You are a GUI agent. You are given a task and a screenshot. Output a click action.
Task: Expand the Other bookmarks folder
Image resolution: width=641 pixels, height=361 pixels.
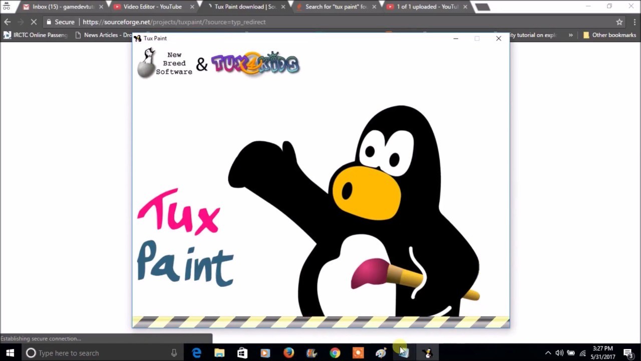click(x=609, y=35)
